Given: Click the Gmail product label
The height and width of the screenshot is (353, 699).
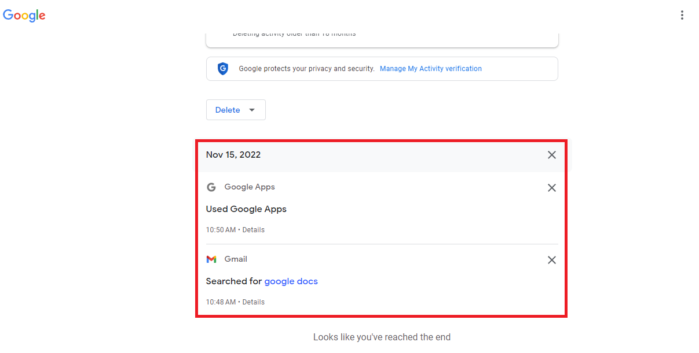Looking at the screenshot, I should point(236,259).
